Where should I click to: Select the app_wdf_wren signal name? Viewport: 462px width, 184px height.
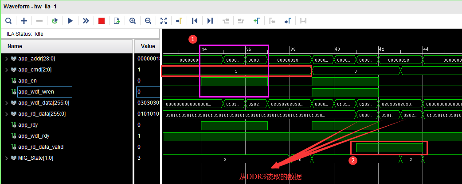(36, 92)
